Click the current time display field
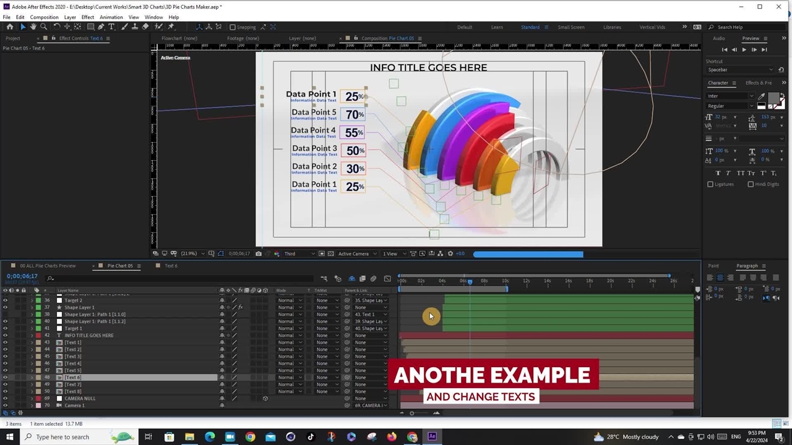Viewport: 792px width, 445px height. [22, 276]
